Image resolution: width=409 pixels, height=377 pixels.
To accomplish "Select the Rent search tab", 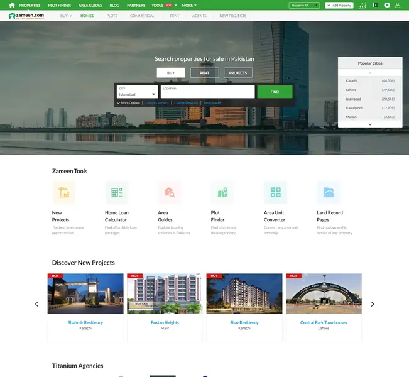I will pos(205,73).
